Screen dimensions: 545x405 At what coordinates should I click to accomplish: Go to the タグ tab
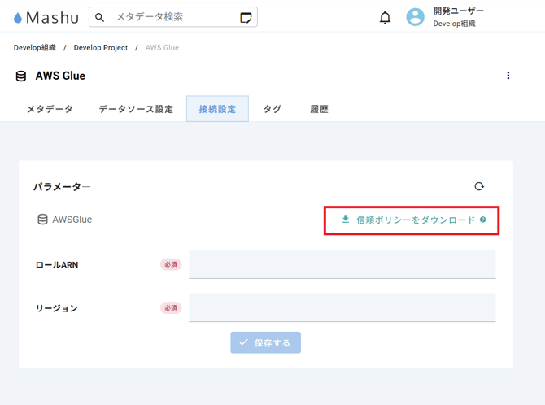pyautogui.click(x=272, y=109)
